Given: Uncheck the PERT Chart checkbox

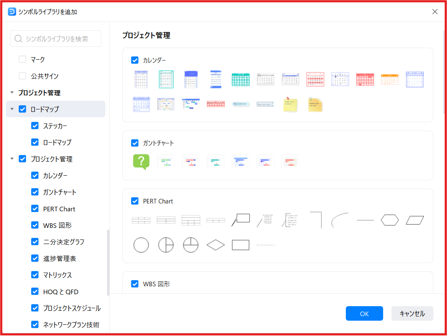Looking at the screenshot, I should [135, 201].
